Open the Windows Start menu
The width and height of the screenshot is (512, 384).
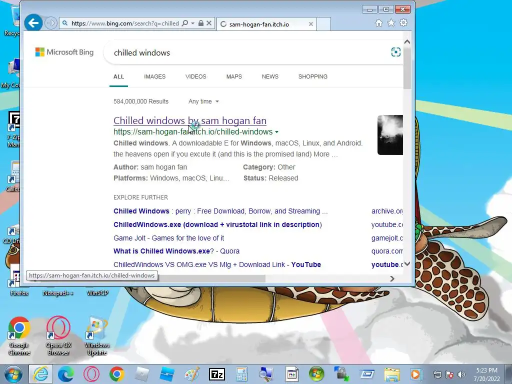13,374
